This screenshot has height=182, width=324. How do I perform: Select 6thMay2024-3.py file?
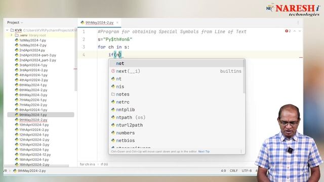click(33, 95)
